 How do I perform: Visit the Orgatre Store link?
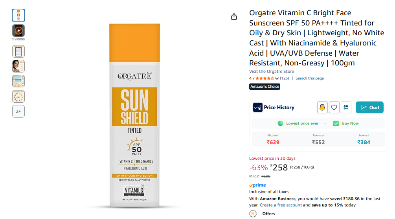[272, 71]
